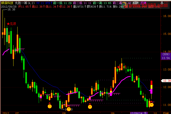Image resolution: width=171 pixels, height=114 pixels.
Task: Select the highlighted 12/09/14 date on the time axis
Action: coord(139,113)
